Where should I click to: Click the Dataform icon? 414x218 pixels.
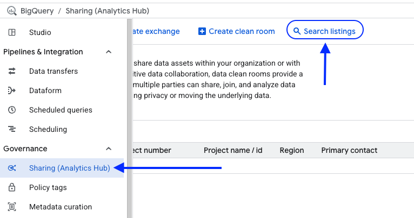coord(12,90)
